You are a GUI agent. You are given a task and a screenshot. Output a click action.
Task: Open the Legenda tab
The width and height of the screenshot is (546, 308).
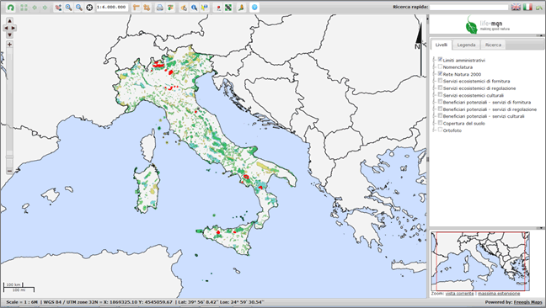pos(466,45)
